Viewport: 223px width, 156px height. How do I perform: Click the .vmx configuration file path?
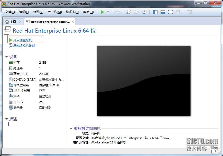(130, 138)
